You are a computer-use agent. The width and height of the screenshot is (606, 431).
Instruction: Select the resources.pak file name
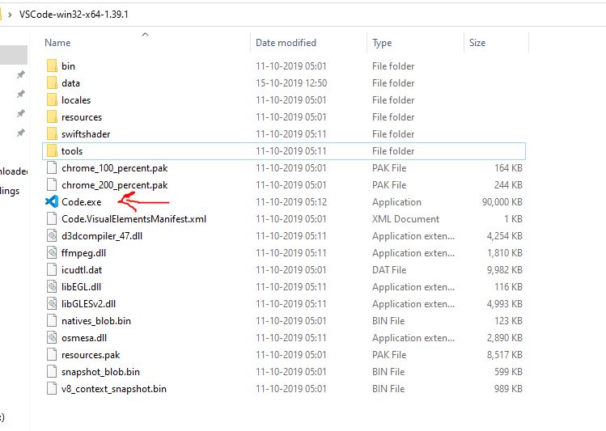point(91,355)
